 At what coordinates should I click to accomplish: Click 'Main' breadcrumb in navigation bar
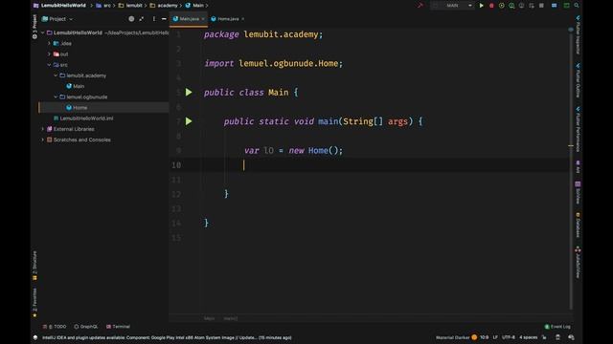pyautogui.click(x=194, y=6)
